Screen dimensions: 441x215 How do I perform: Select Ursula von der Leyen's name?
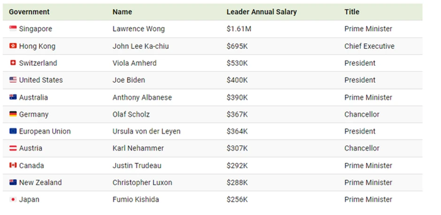146,131
